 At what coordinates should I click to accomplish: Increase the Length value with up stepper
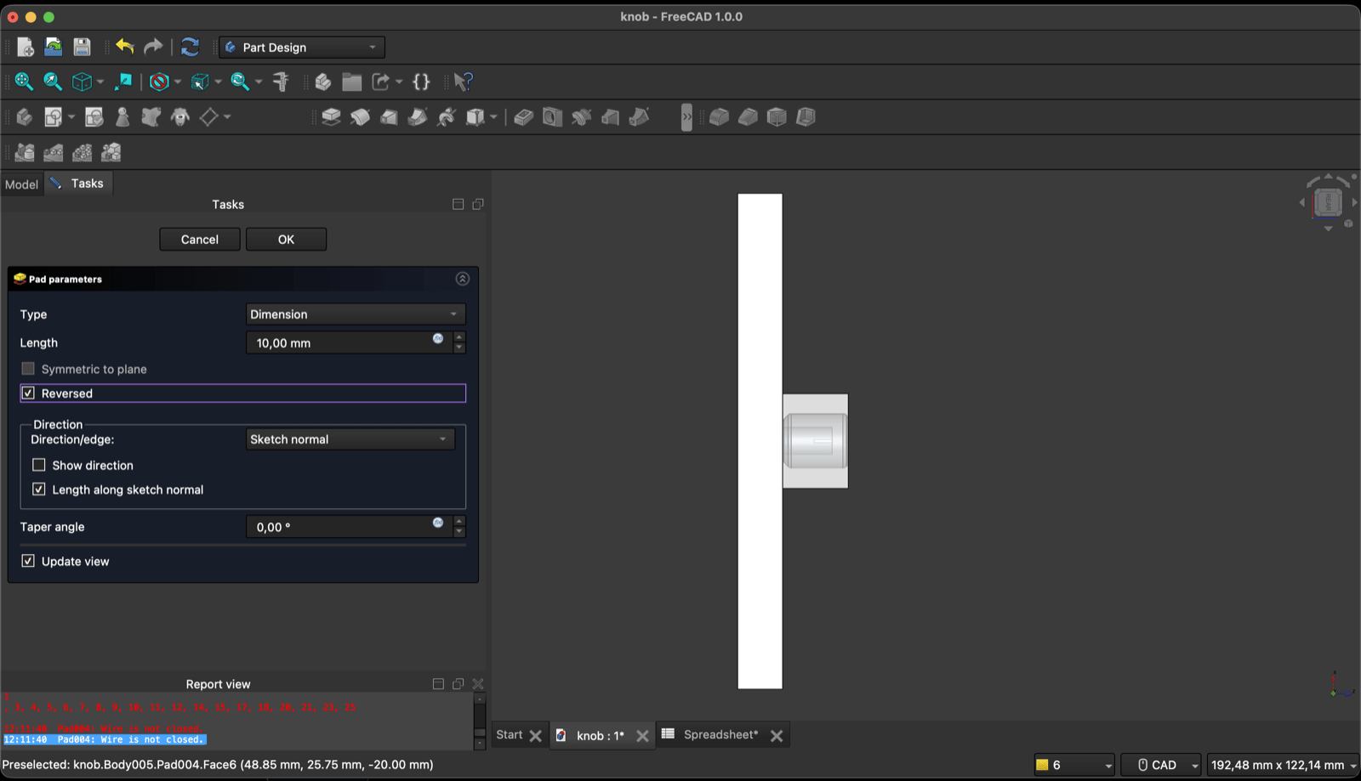[459, 337]
